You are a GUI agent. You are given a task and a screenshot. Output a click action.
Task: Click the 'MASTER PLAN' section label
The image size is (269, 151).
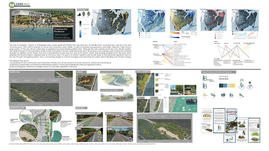(x=14, y=72)
